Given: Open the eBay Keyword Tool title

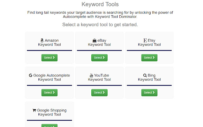Looking at the screenshot, I should 99,43.
